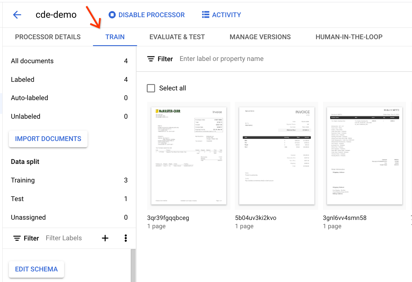Open the Evaluate & Test tab
The image size is (412, 282).
[x=177, y=37]
